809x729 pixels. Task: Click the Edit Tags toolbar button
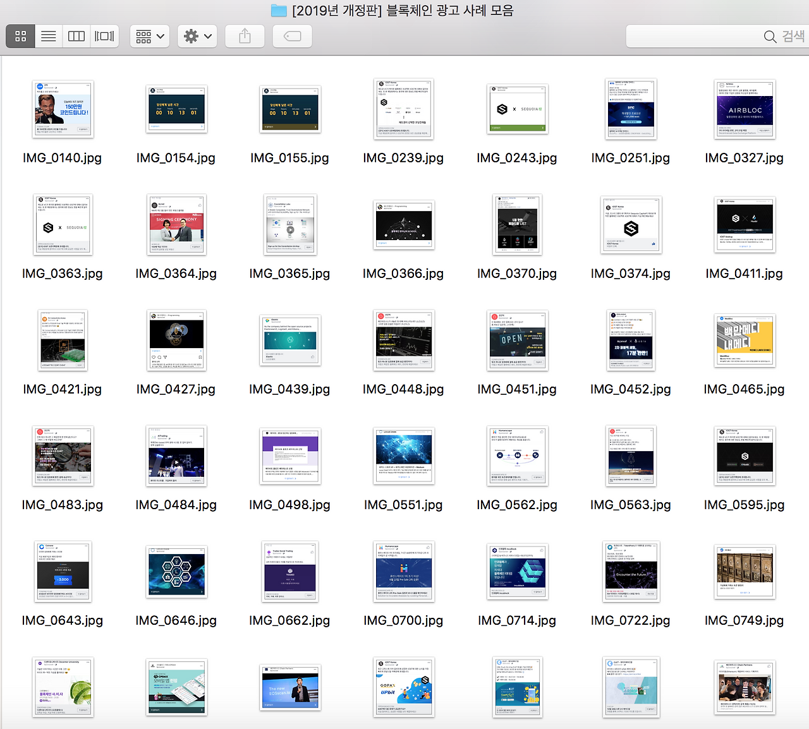293,36
